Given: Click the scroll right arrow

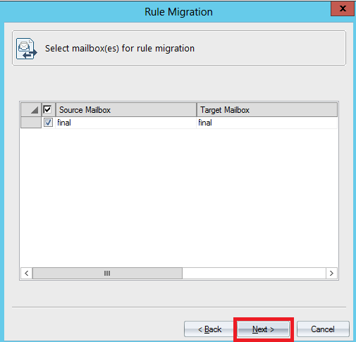Looking at the screenshot, I should [x=331, y=273].
